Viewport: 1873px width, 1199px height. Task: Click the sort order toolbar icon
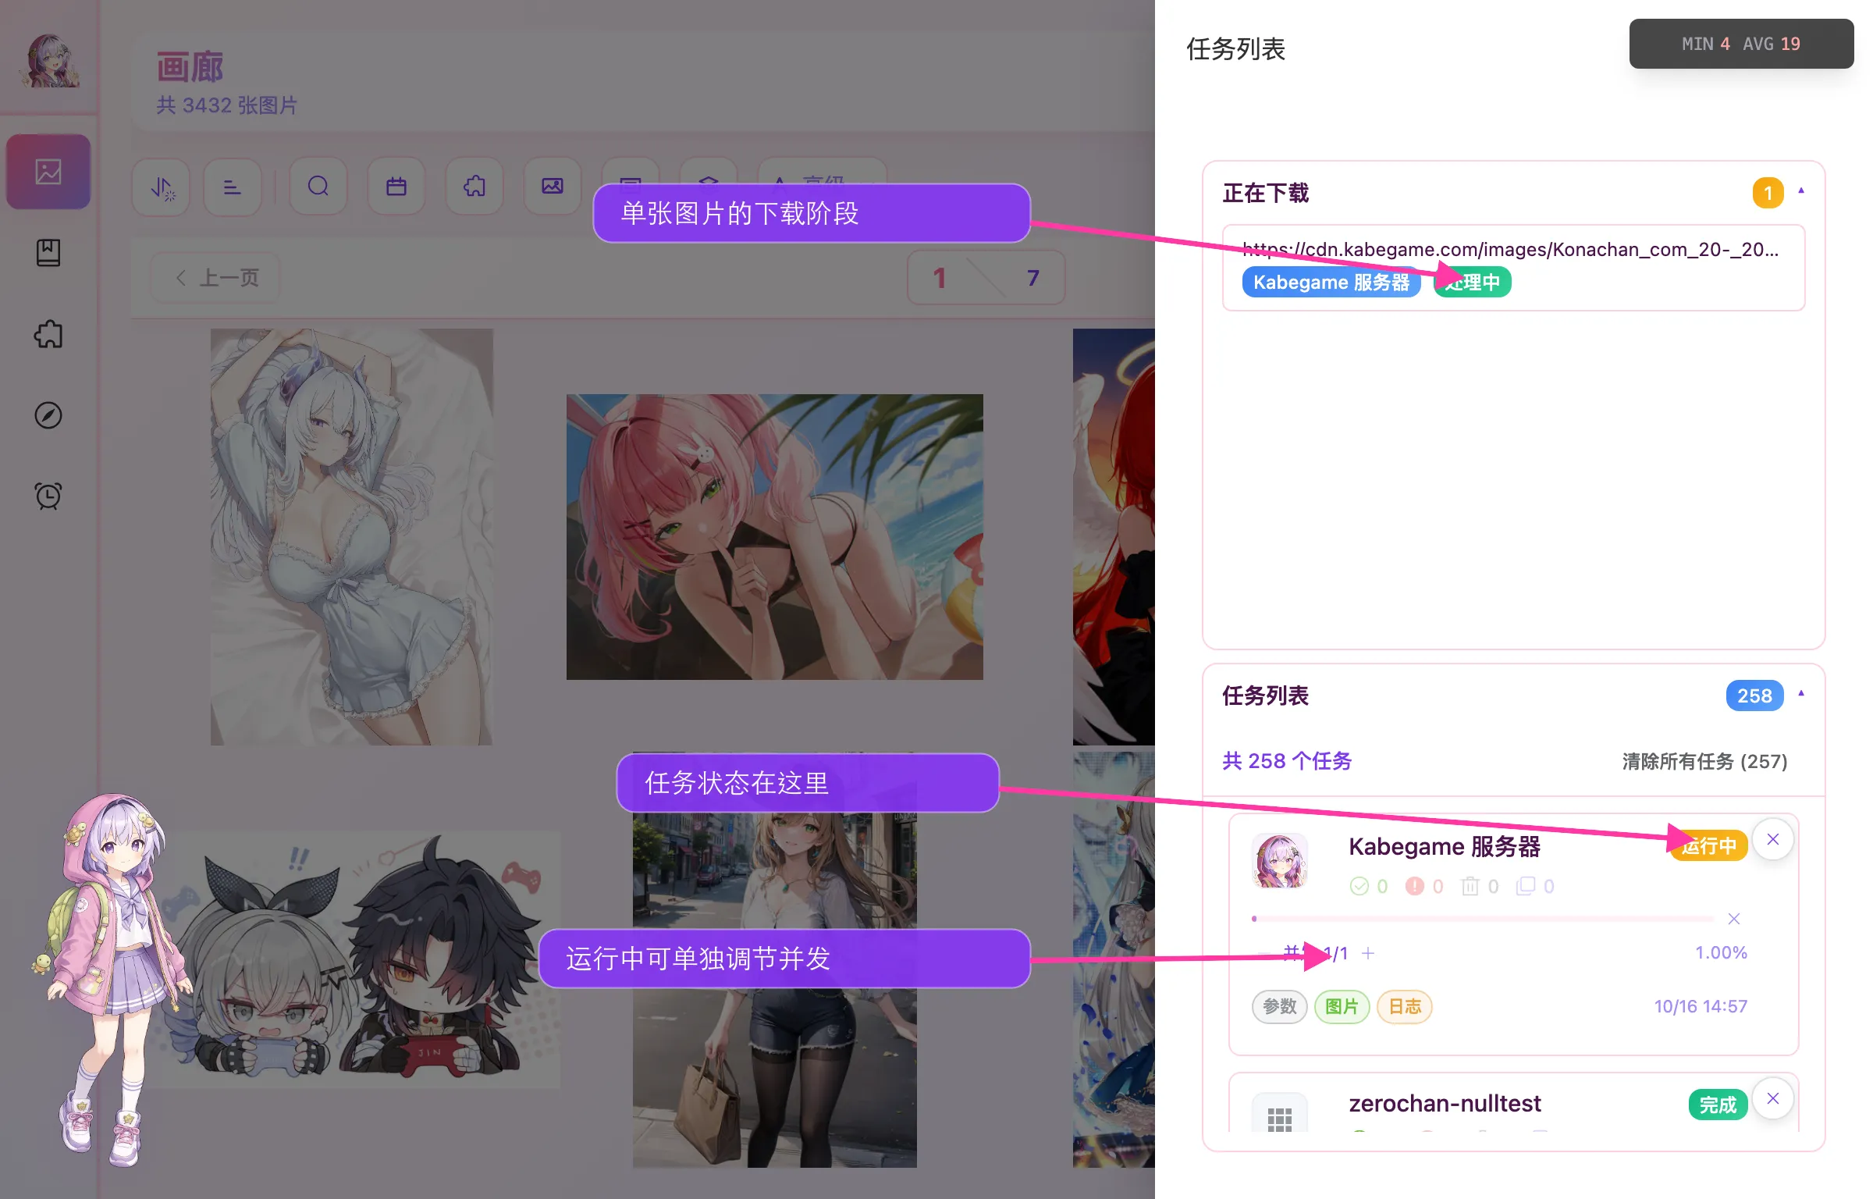click(x=162, y=187)
